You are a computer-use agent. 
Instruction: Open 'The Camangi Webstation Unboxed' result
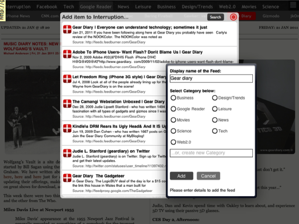pos(118,102)
